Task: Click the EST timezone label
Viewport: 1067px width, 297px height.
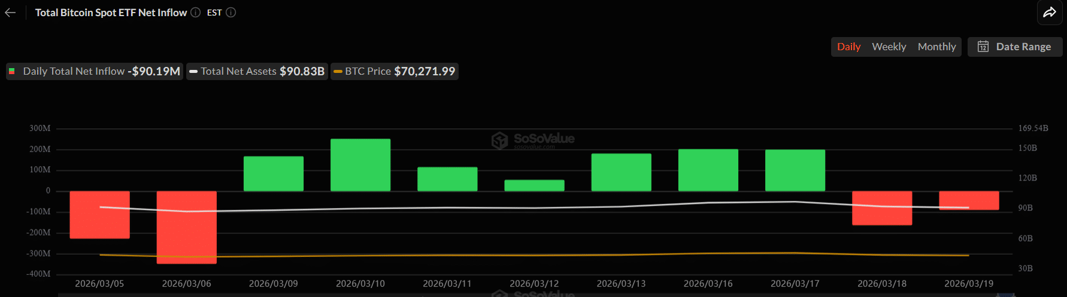Action: pyautogui.click(x=214, y=13)
